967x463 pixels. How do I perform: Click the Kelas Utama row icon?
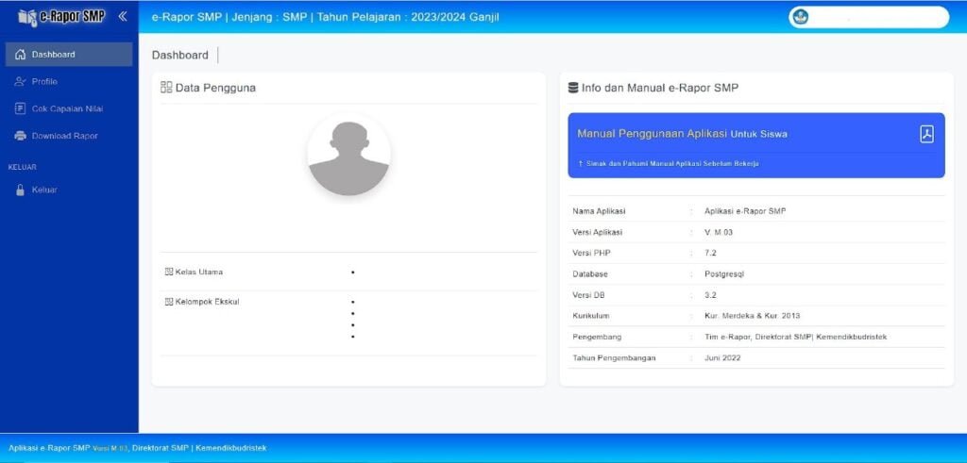(169, 272)
